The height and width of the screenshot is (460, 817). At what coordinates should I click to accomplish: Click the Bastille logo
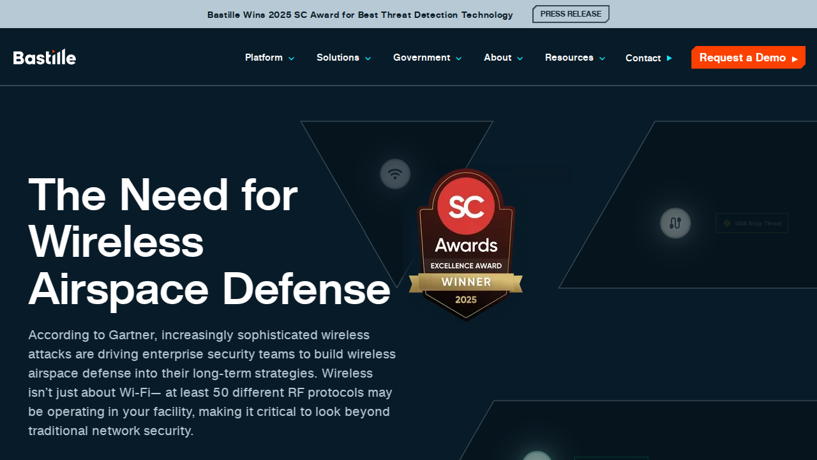[45, 57]
